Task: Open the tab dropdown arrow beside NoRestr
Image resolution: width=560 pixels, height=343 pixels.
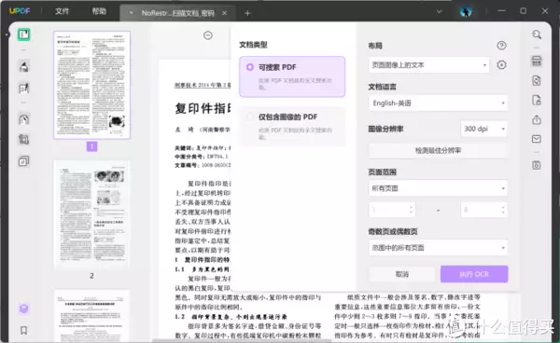Action: coord(131,13)
